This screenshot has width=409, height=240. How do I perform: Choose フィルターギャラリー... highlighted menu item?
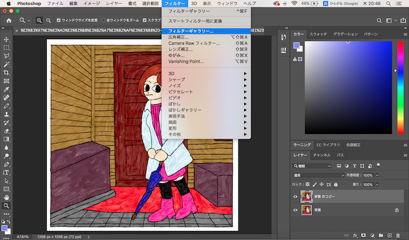[206, 31]
